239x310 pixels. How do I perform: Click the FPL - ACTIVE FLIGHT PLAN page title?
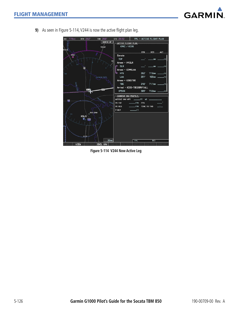click(x=149, y=39)
